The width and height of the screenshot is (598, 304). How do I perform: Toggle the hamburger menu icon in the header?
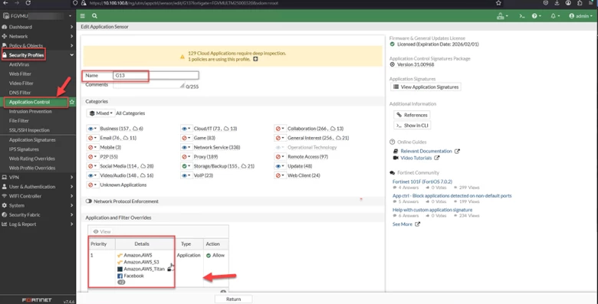[x=83, y=16]
